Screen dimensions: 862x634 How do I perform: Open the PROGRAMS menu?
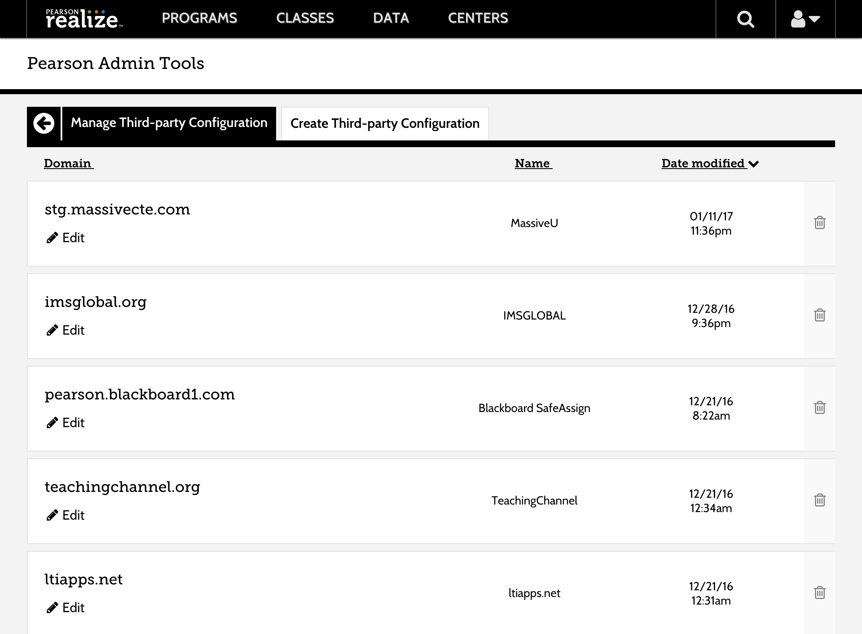tap(200, 18)
